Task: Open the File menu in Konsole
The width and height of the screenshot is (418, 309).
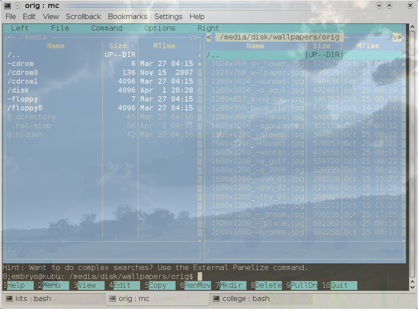Action: 11,16
